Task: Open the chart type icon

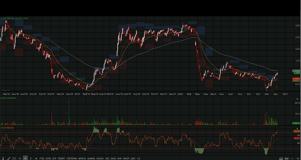Action: pos(281,158)
